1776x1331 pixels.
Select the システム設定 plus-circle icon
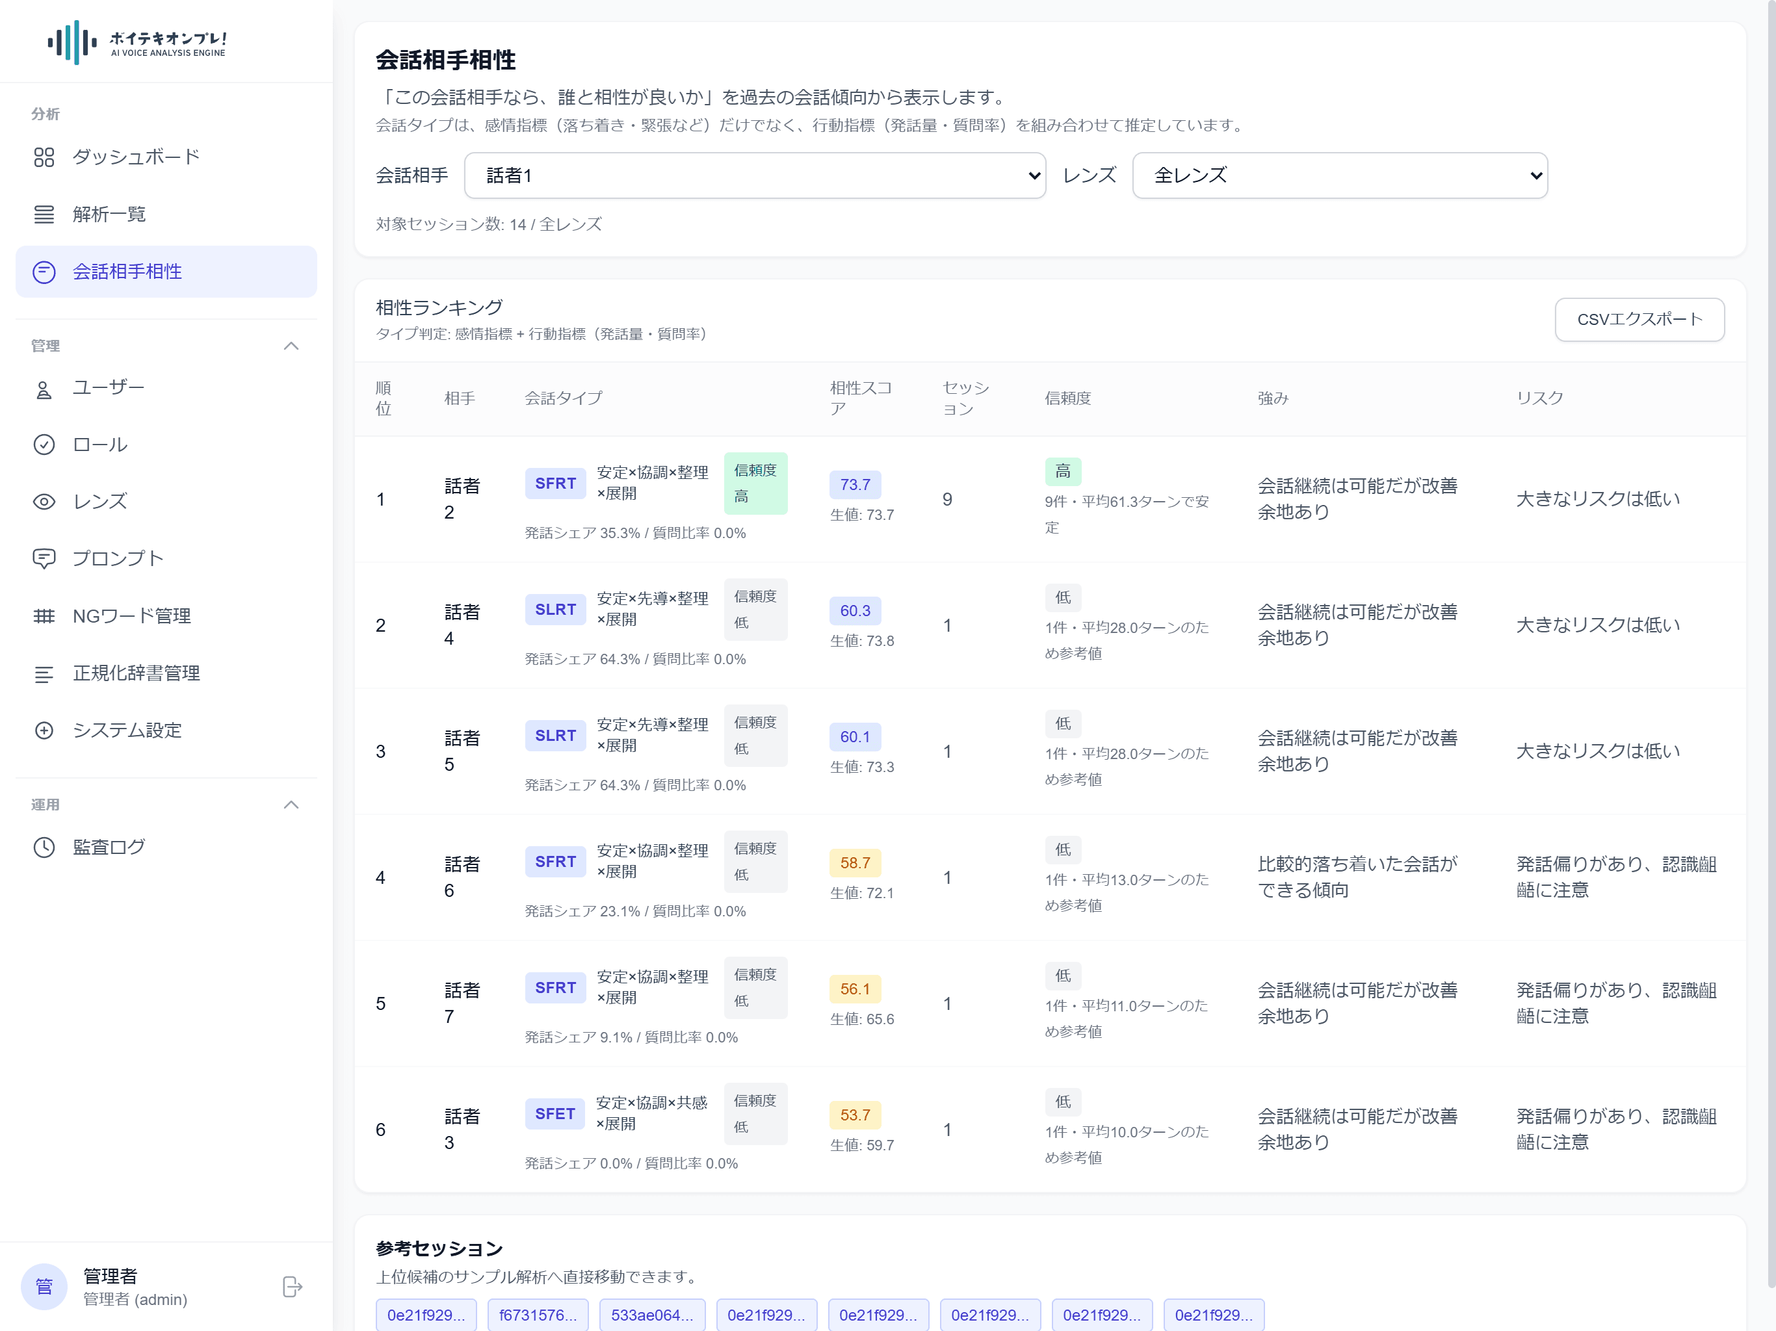point(44,730)
